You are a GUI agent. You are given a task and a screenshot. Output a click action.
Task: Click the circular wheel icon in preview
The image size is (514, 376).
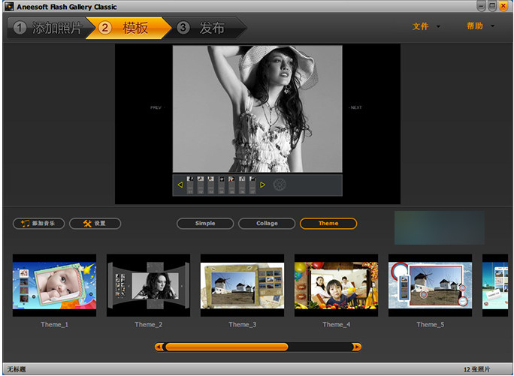280,185
